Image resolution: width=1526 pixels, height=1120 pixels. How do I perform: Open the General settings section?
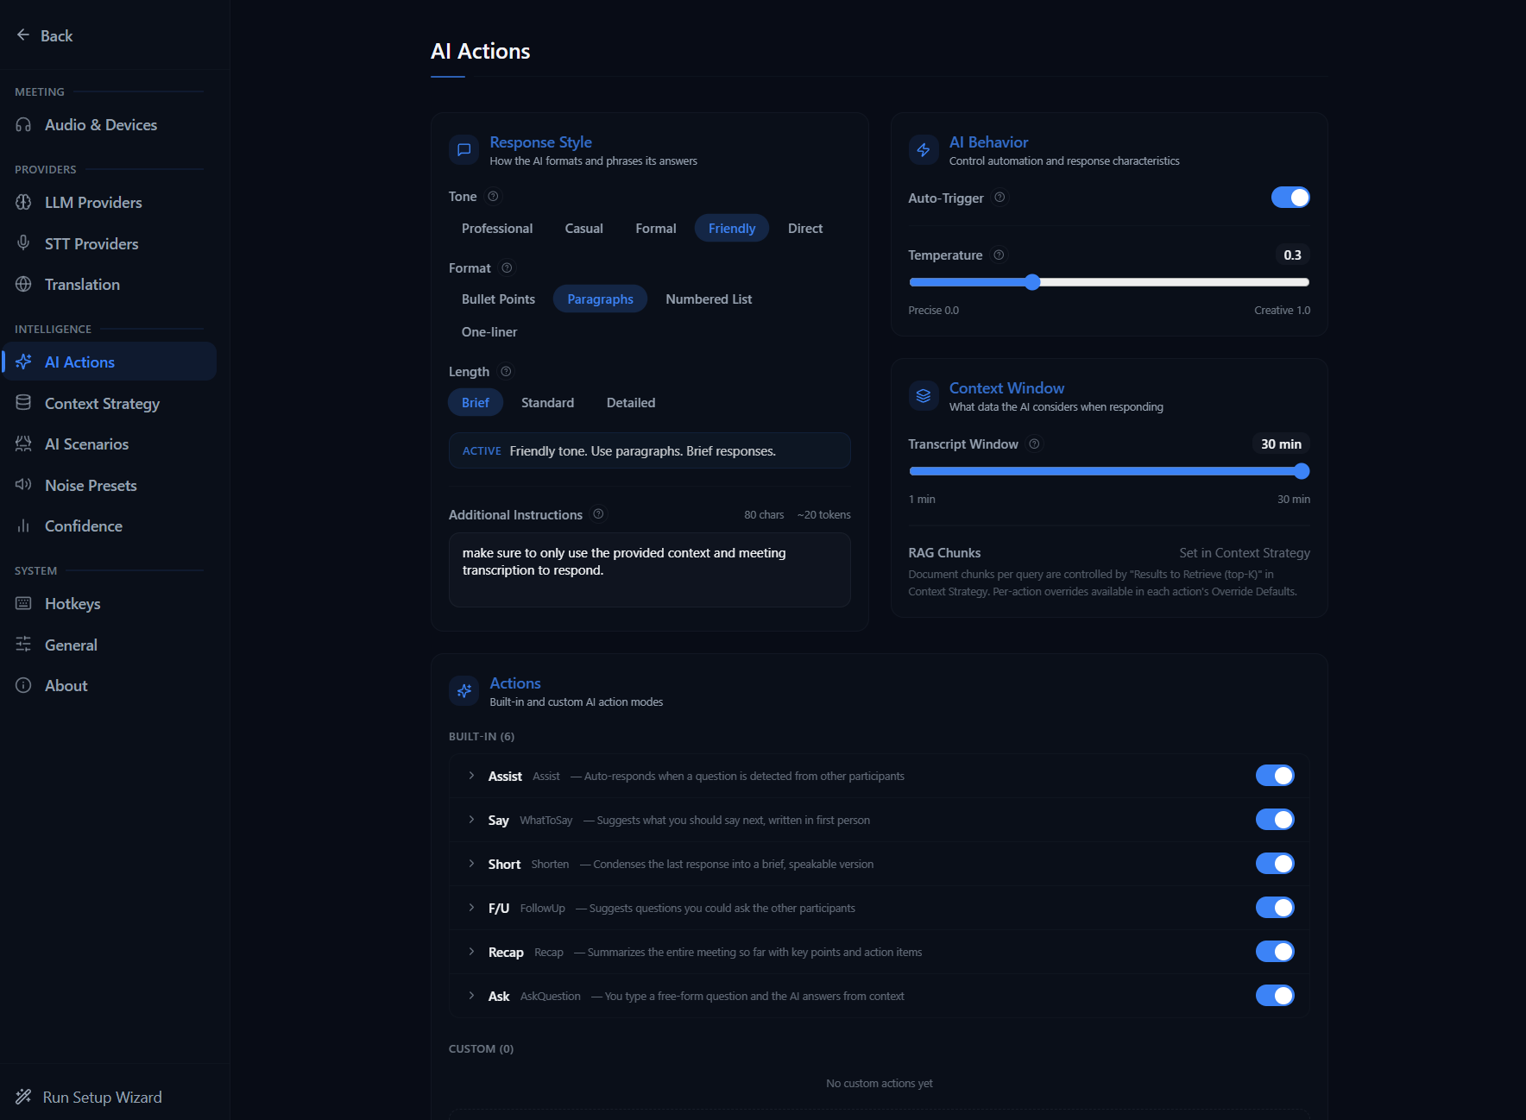tap(71, 645)
